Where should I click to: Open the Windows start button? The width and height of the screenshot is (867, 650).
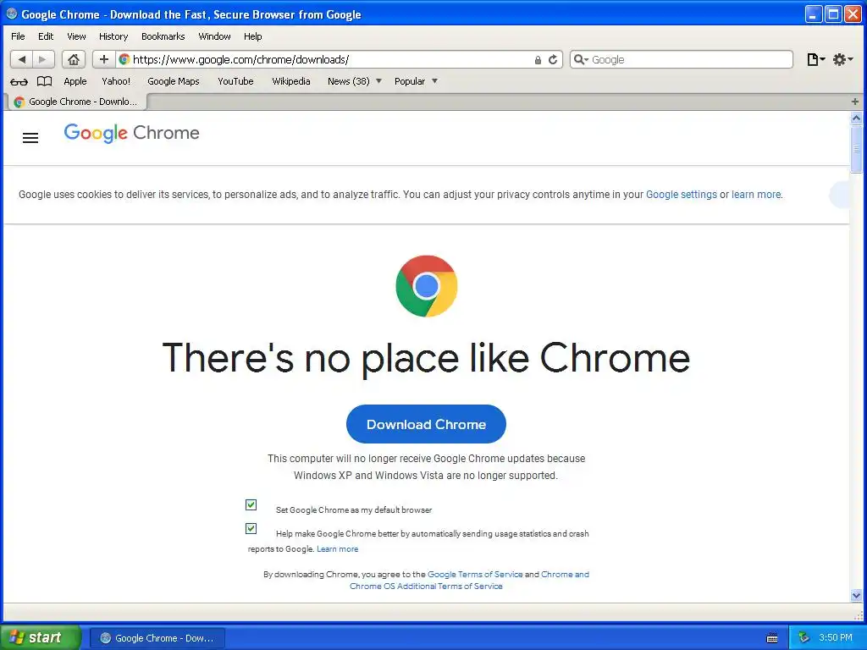click(40, 637)
